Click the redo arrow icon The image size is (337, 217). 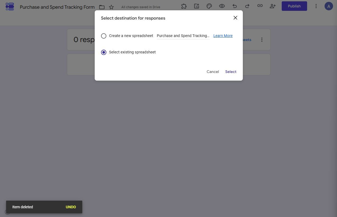point(247,6)
